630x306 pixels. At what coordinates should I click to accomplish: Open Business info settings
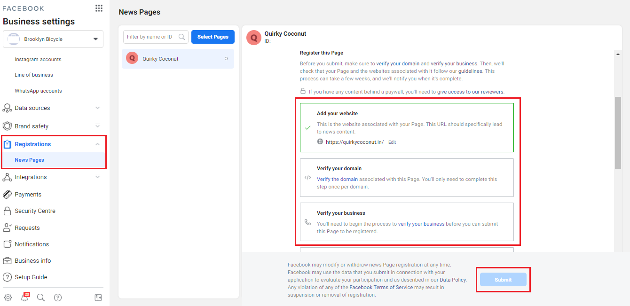click(x=33, y=260)
